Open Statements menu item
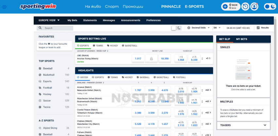This screenshot has height=136, width=278. pos(90,20)
